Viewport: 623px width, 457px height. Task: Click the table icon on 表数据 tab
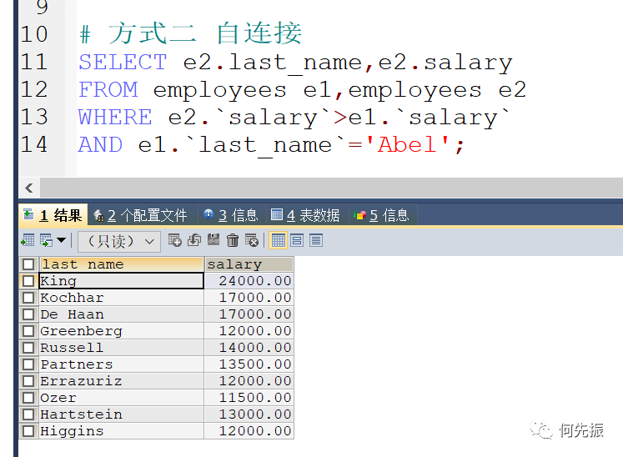click(277, 214)
